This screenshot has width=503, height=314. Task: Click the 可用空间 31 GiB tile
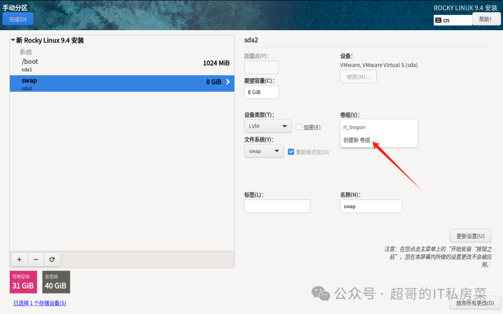point(23,282)
